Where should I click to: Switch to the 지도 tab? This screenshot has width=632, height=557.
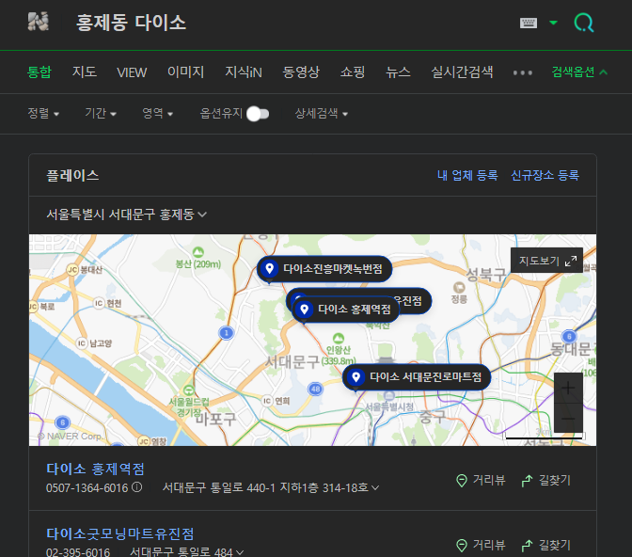(x=85, y=72)
